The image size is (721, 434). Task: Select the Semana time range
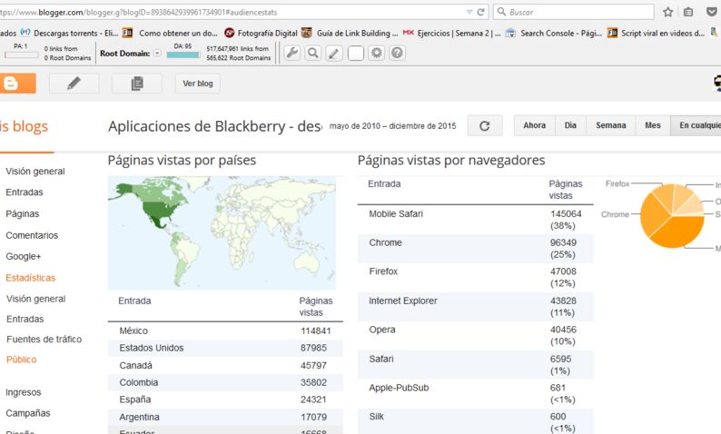coord(610,125)
